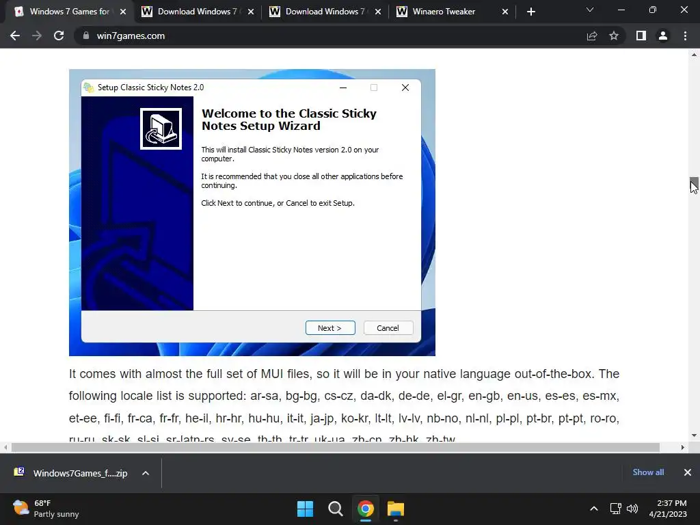Open volume tray icon
Image resolution: width=700 pixels, height=525 pixels.
click(x=632, y=509)
